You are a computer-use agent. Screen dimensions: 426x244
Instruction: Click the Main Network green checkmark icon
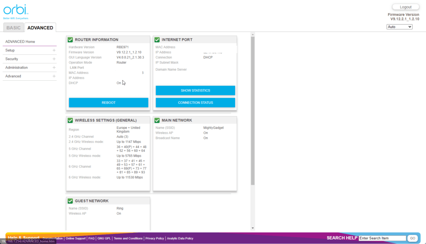(157, 120)
